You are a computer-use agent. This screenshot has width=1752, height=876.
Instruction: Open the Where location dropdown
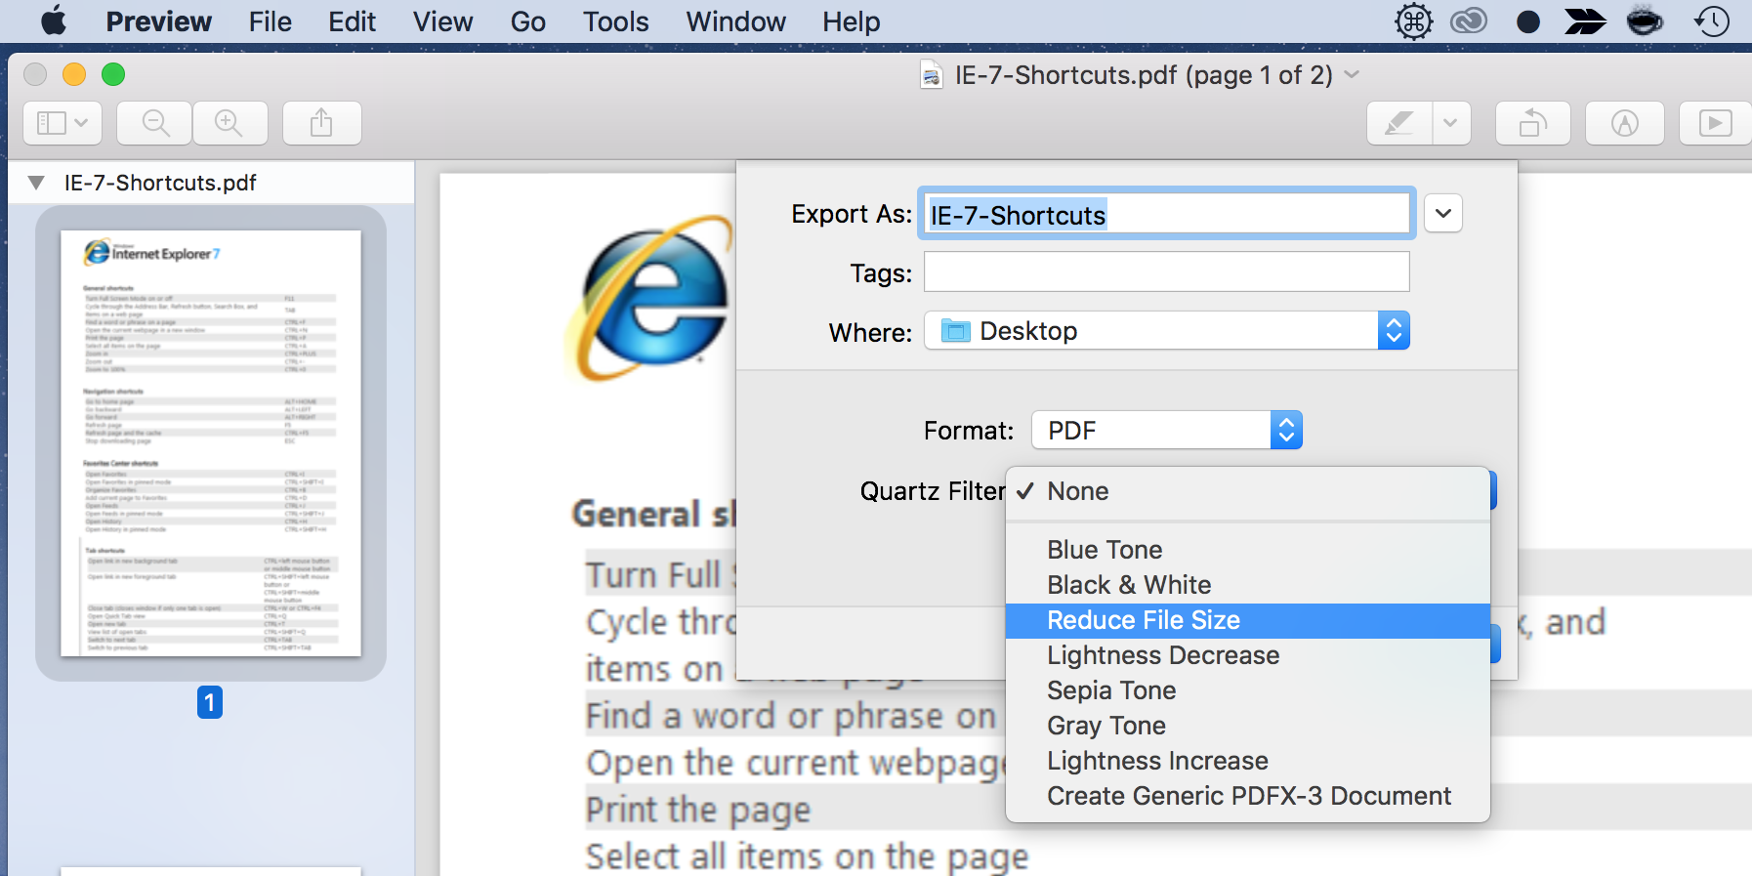coord(1167,331)
